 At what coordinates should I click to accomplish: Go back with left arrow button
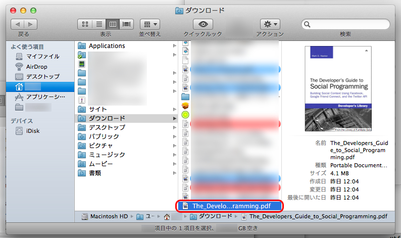coord(18,24)
